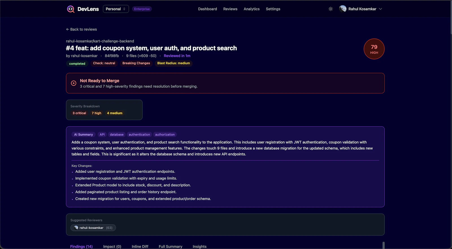Select suggested reviewer rahul-kosamkar chip
The image size is (452, 249).
pos(93,228)
